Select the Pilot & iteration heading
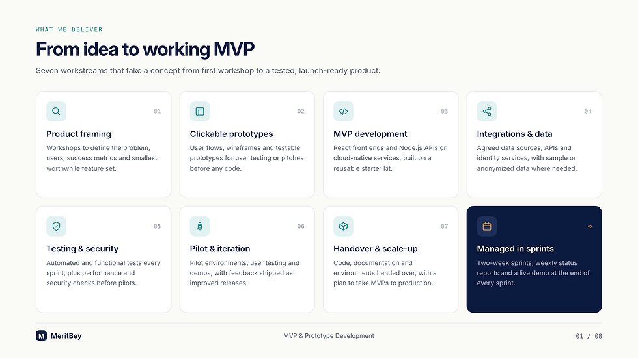The height and width of the screenshot is (358, 638). (x=220, y=248)
